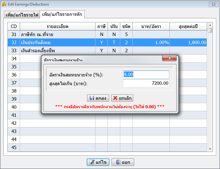The image size is (220, 169).
Task: Click the รายละเอียด column header
Action: click(57, 26)
